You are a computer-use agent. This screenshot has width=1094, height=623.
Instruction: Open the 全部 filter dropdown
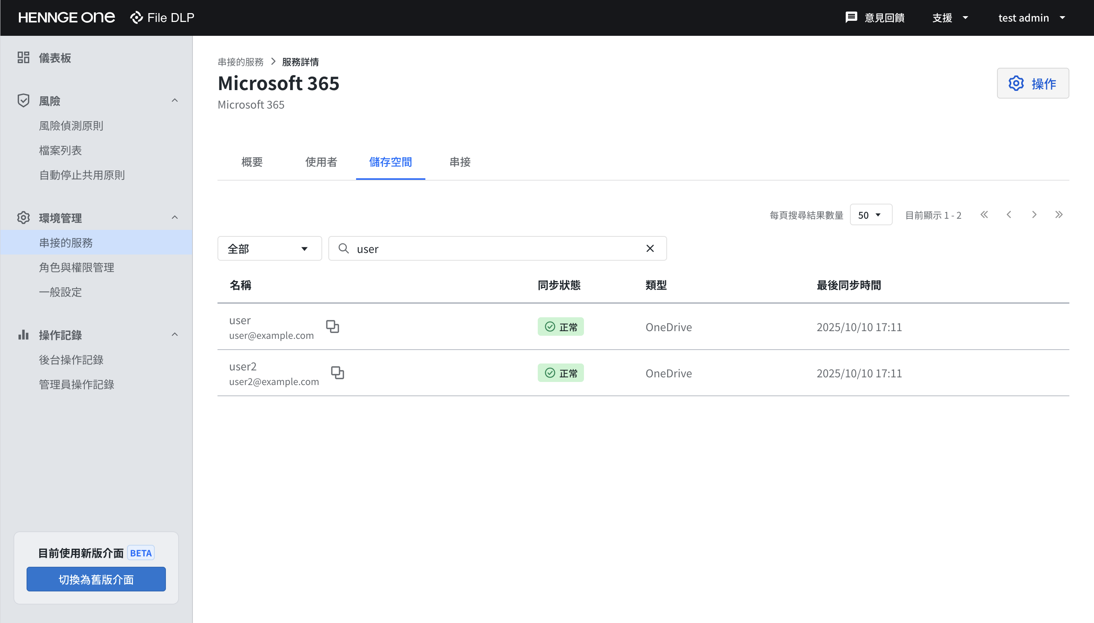click(x=269, y=249)
